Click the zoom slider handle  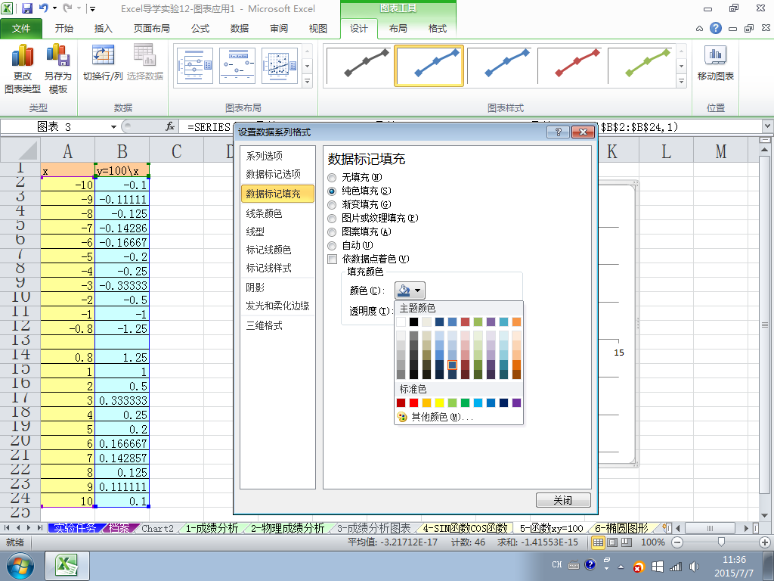[721, 542]
